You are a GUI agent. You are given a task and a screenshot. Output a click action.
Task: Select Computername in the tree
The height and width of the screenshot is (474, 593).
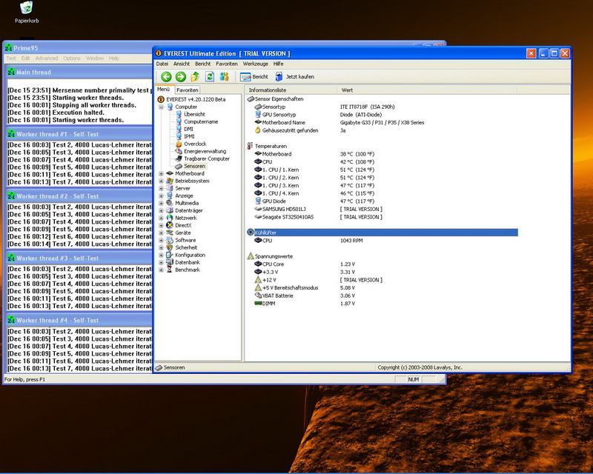201,121
